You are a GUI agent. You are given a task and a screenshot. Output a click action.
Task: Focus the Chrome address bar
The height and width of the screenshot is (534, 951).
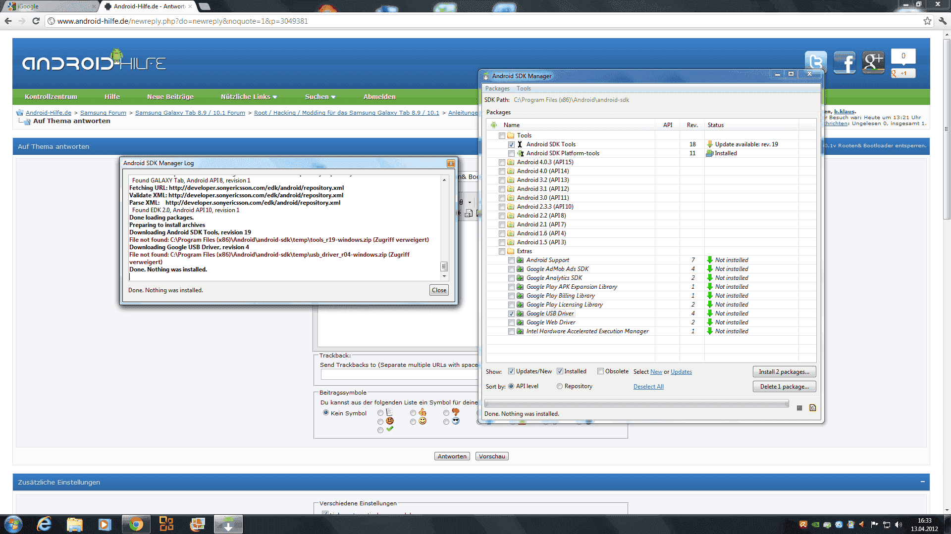point(485,21)
